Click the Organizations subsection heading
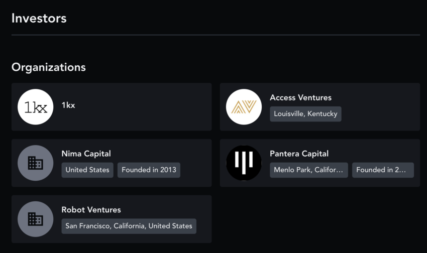Viewport: 427px width, 253px height. click(48, 67)
